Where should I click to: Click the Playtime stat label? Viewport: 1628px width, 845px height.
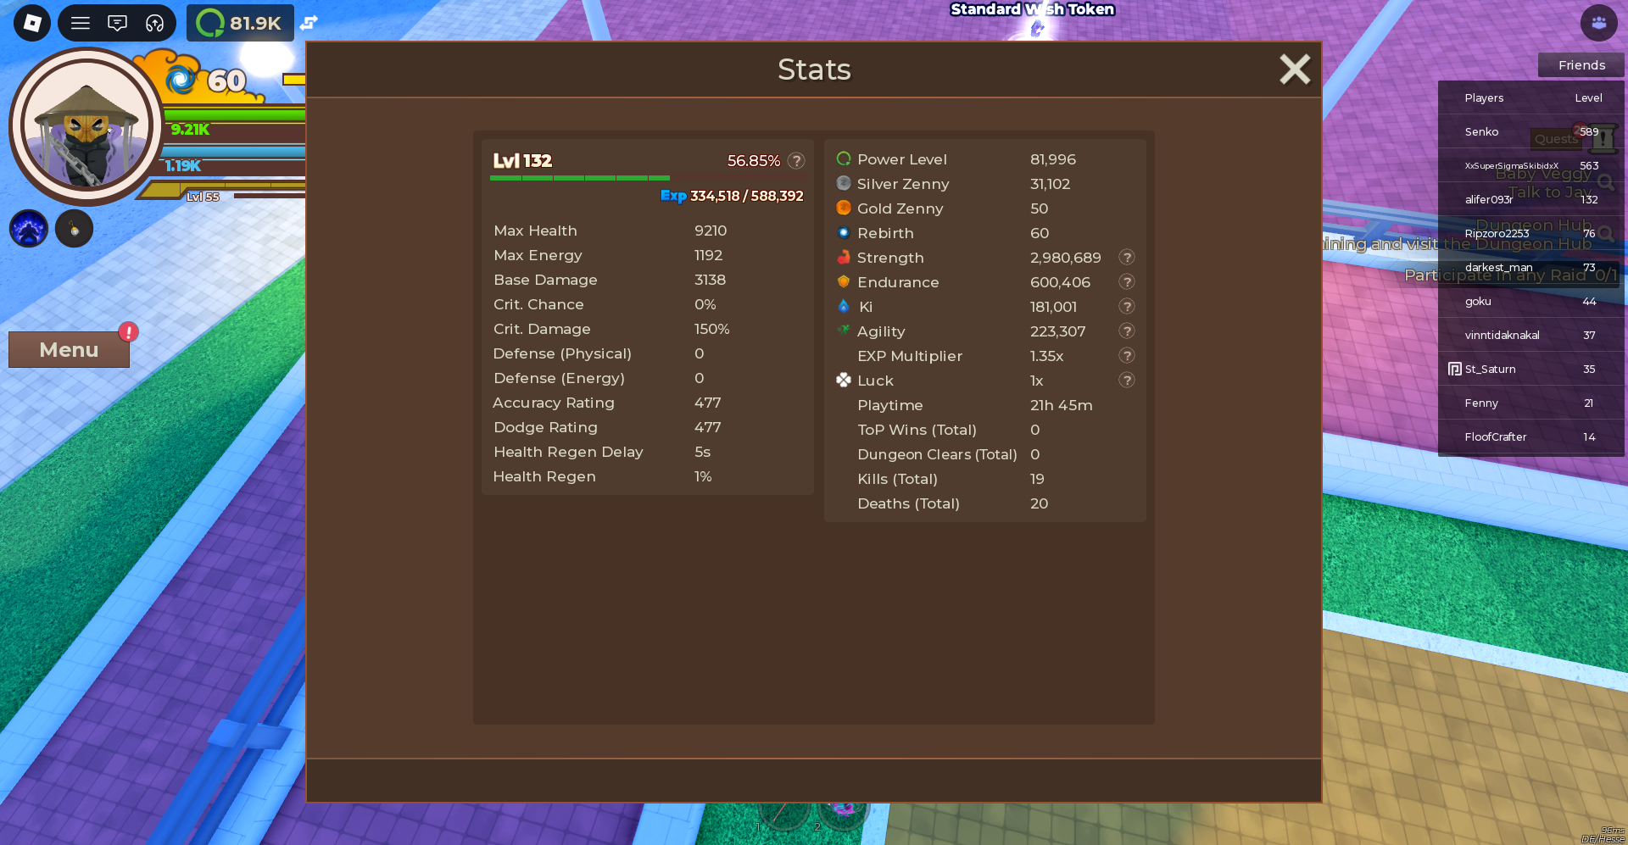click(889, 405)
